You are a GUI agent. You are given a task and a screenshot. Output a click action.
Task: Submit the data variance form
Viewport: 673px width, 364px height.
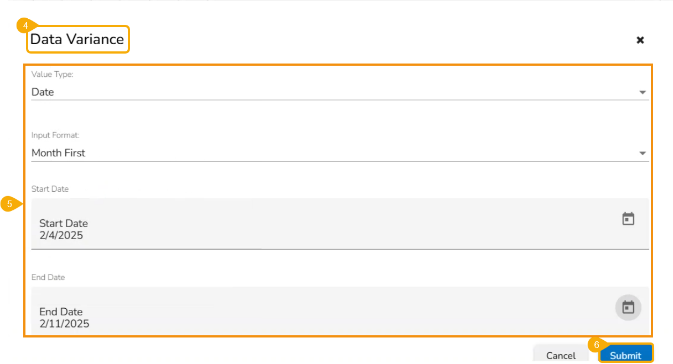(625, 355)
